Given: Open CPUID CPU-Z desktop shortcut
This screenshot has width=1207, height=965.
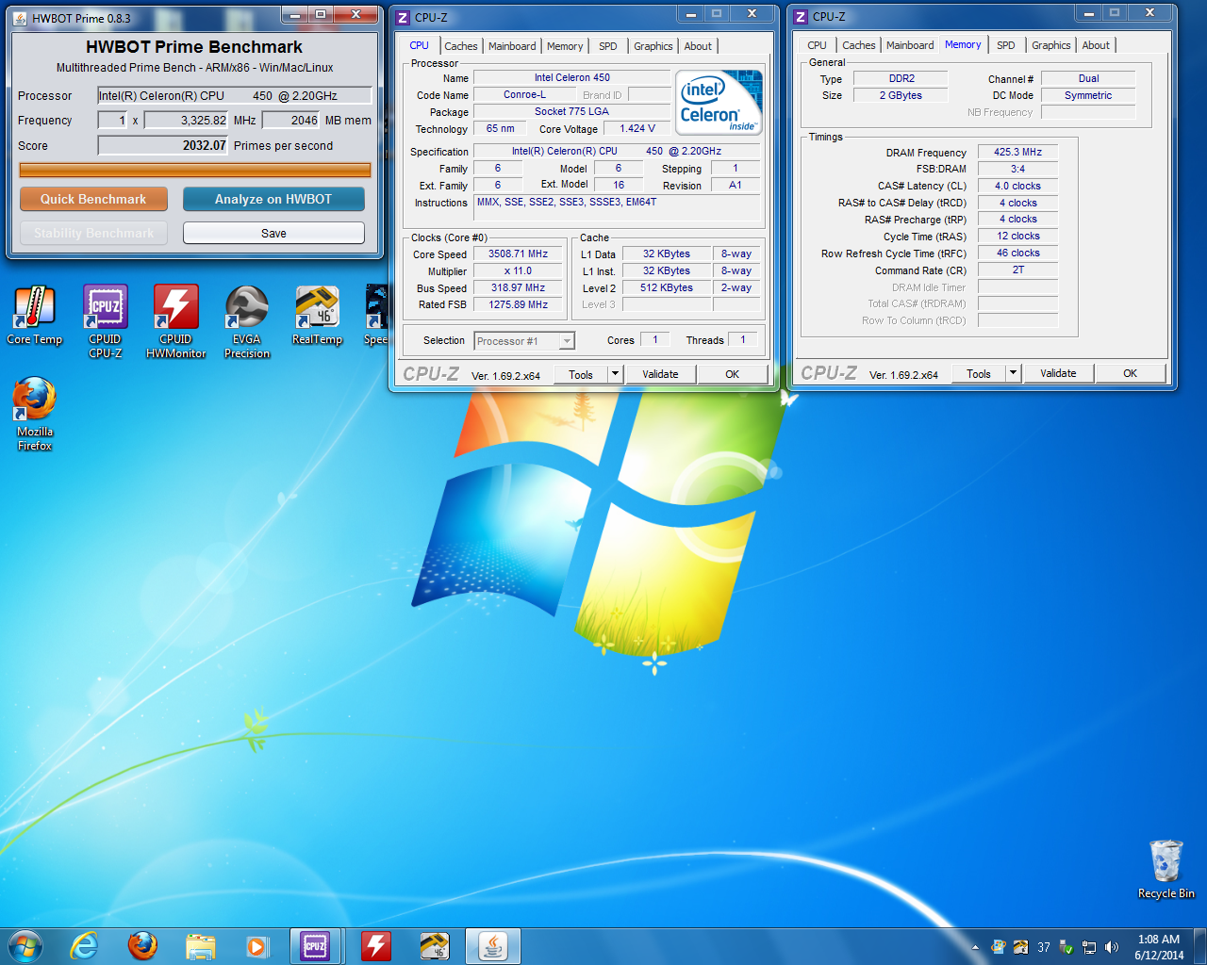Looking at the screenshot, I should [x=106, y=321].
